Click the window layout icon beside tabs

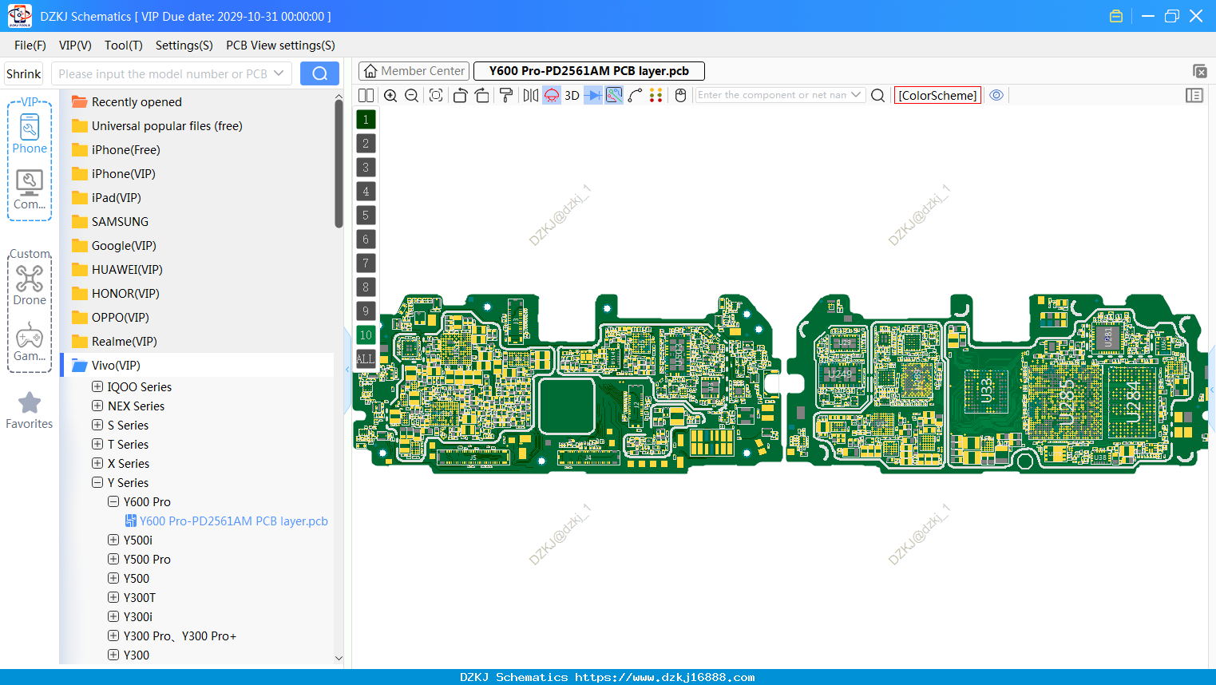(x=1199, y=71)
